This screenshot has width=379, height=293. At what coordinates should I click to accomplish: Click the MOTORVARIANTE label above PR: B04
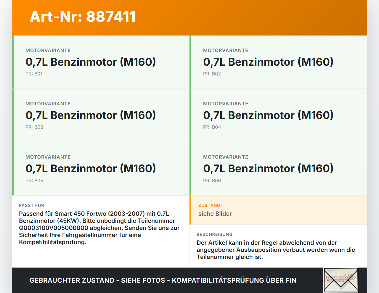point(226,104)
